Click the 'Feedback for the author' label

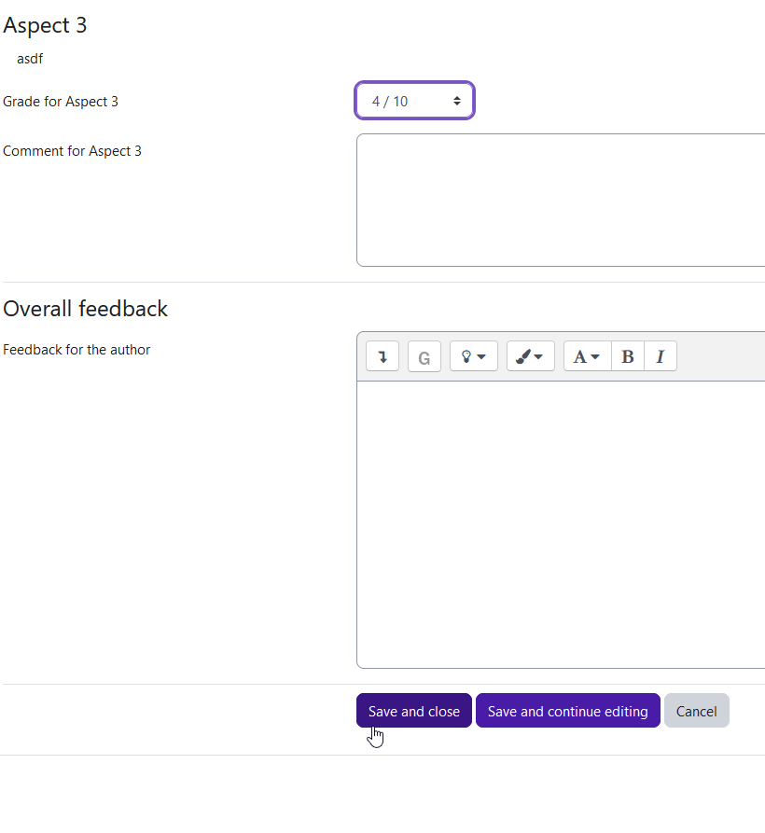[76, 350]
